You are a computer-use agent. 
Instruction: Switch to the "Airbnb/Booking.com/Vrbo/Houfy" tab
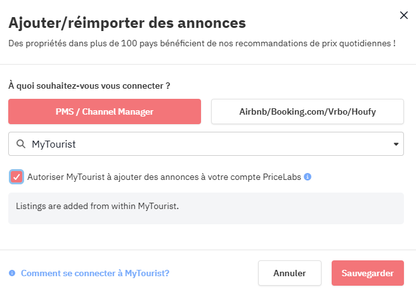[x=307, y=111]
